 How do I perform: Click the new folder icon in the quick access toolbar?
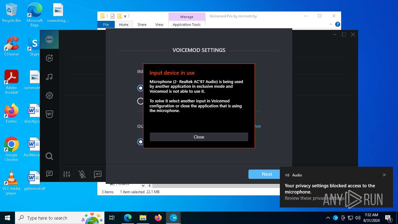point(119,16)
